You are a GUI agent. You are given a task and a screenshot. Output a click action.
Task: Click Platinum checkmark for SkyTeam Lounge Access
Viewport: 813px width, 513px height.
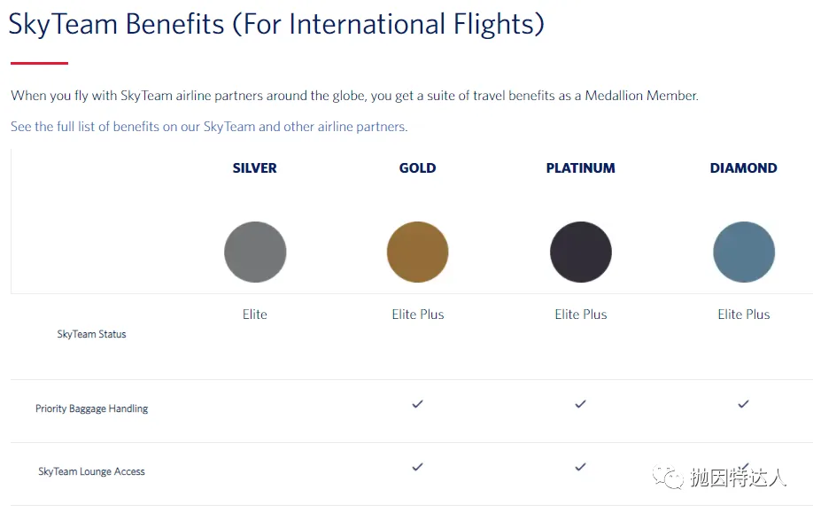tap(581, 467)
